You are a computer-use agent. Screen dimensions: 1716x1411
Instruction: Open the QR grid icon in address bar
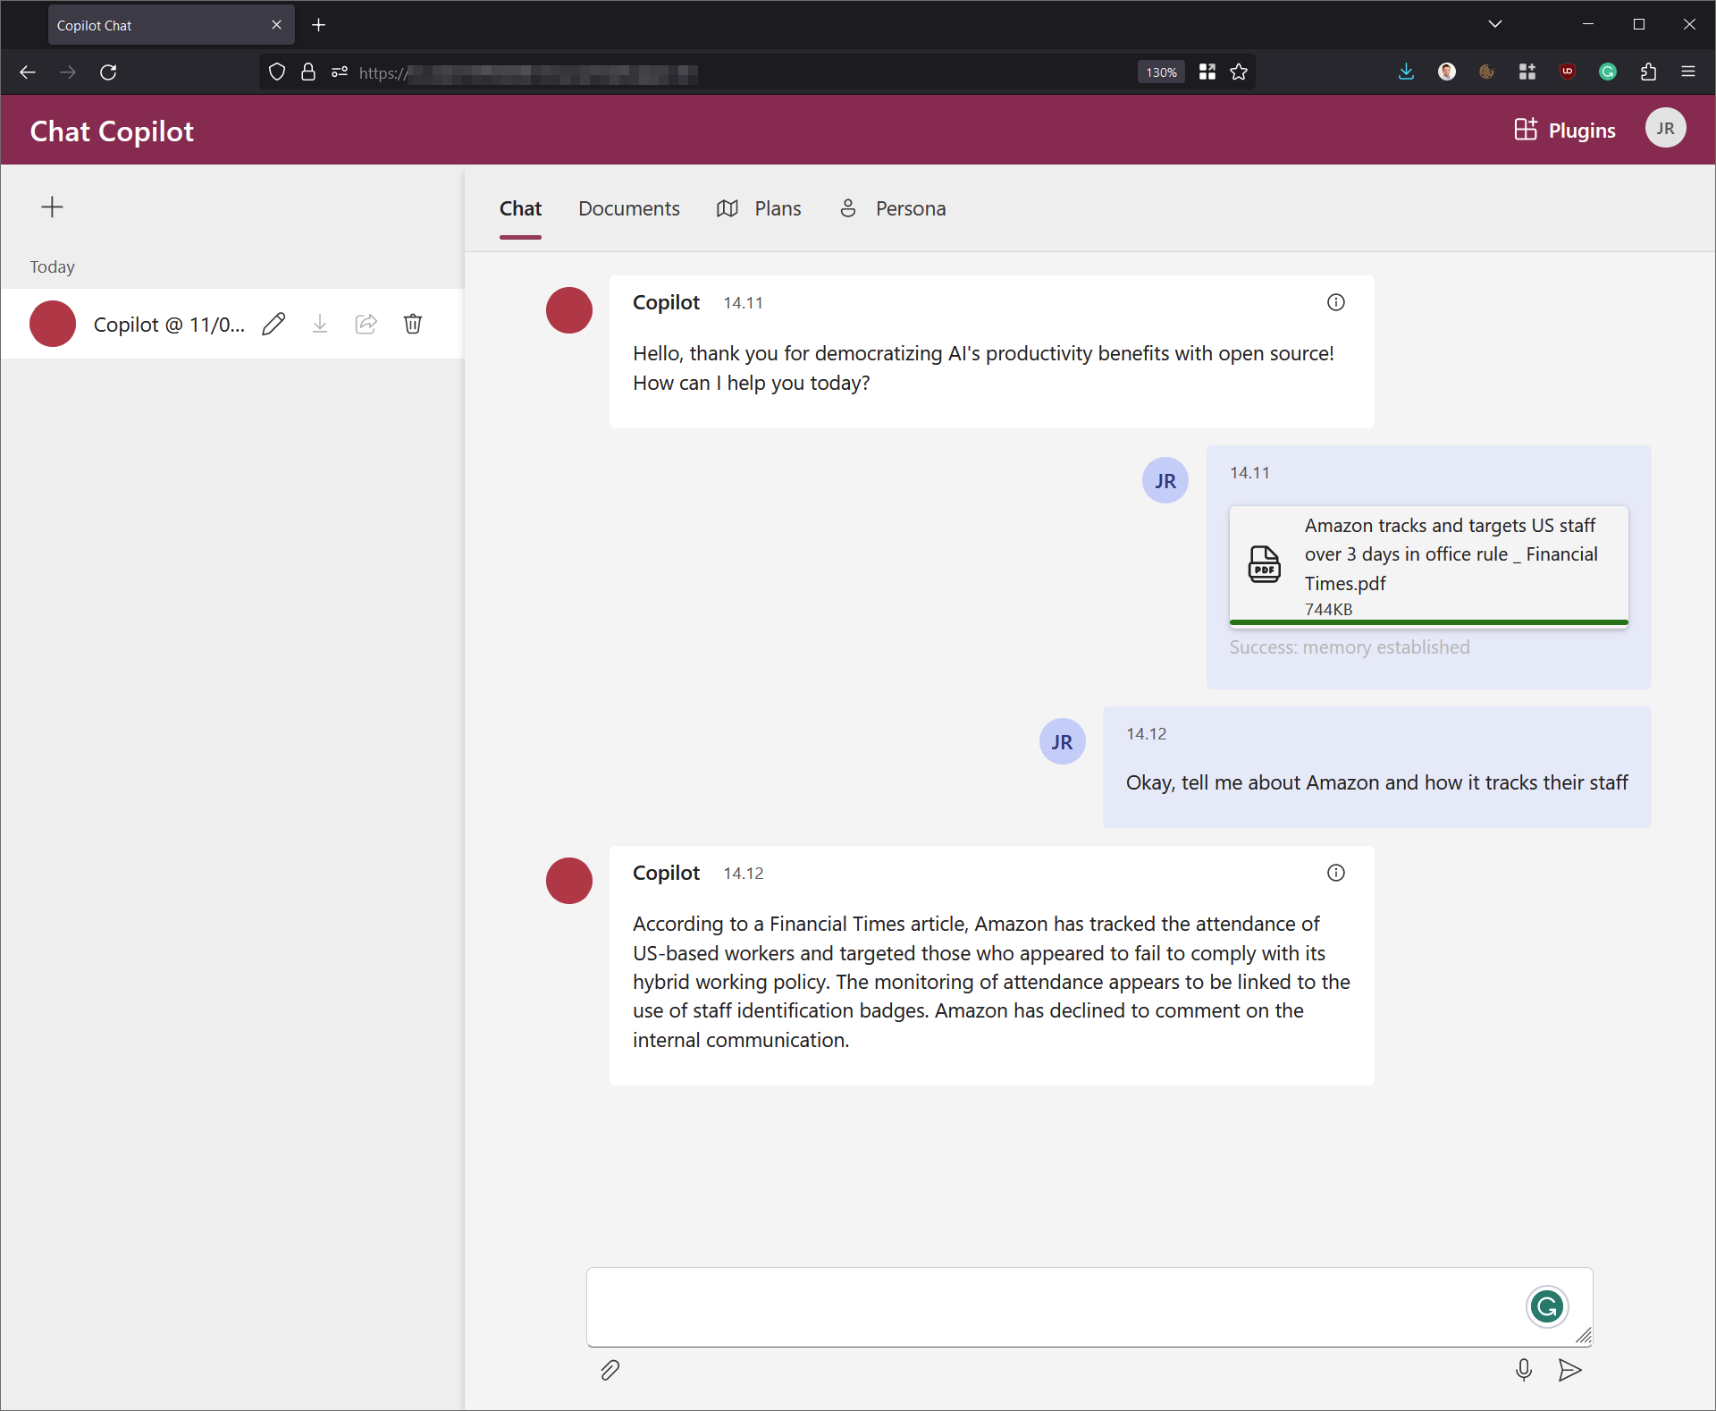(1207, 72)
